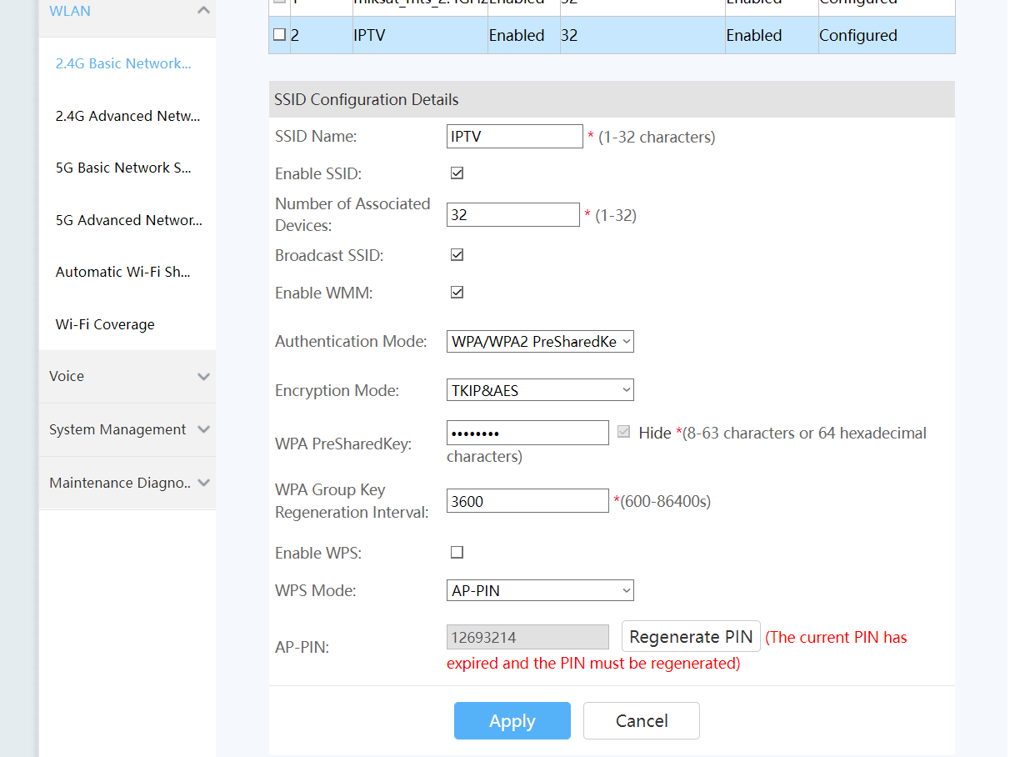The width and height of the screenshot is (1030, 757).
Task: Toggle the Enable WMM checkbox
Action: (x=457, y=293)
